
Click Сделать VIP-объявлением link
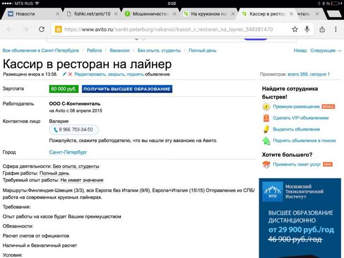click(301, 118)
